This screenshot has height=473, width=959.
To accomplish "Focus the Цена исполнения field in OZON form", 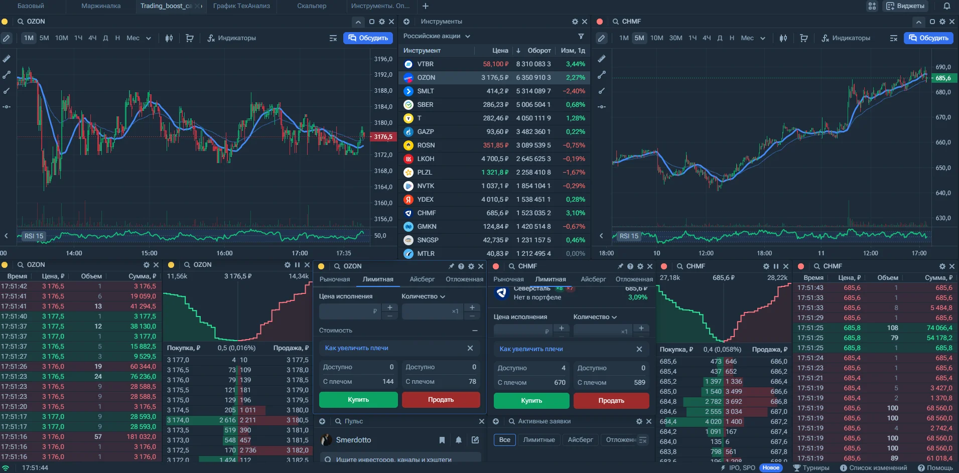I will tap(350, 311).
